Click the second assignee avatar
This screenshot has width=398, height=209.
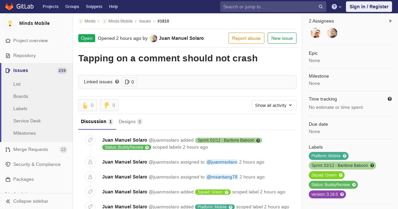(332, 33)
